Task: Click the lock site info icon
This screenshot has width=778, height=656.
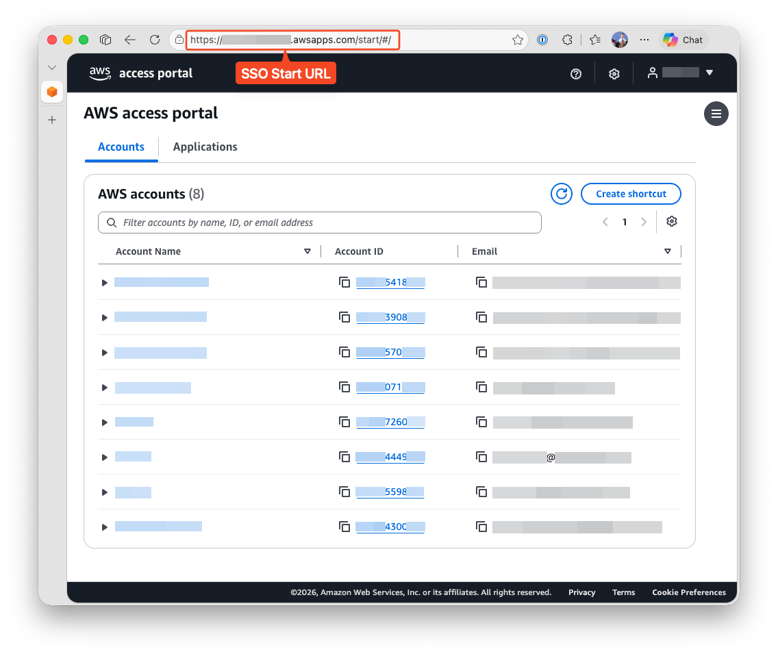Action: click(x=179, y=40)
